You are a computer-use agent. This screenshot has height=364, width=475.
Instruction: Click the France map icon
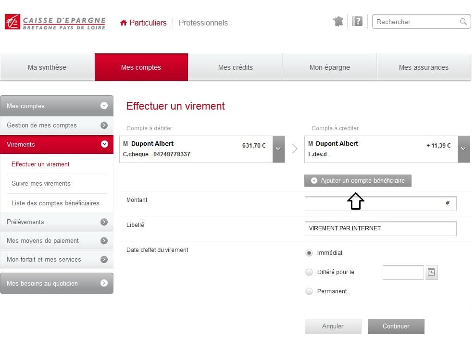[338, 21]
